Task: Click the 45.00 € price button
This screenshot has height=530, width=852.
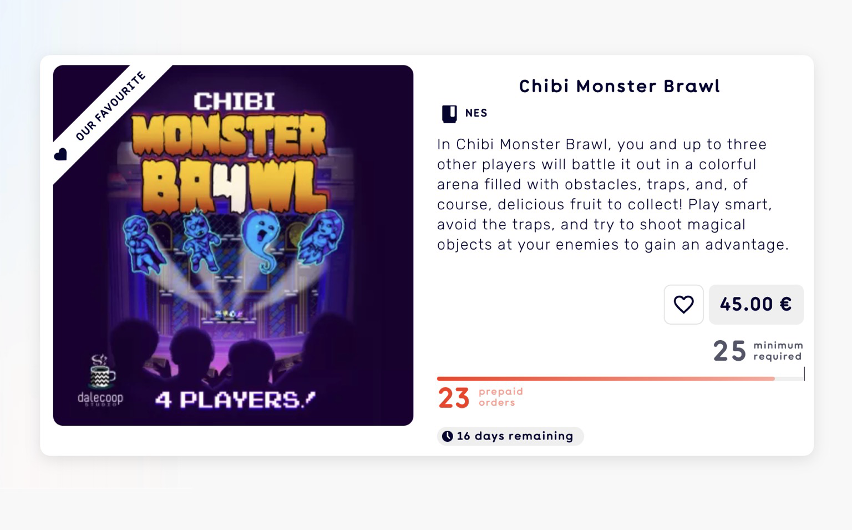Action: (x=755, y=305)
